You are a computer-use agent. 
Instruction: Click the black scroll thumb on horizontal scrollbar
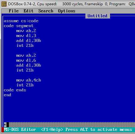8,125
